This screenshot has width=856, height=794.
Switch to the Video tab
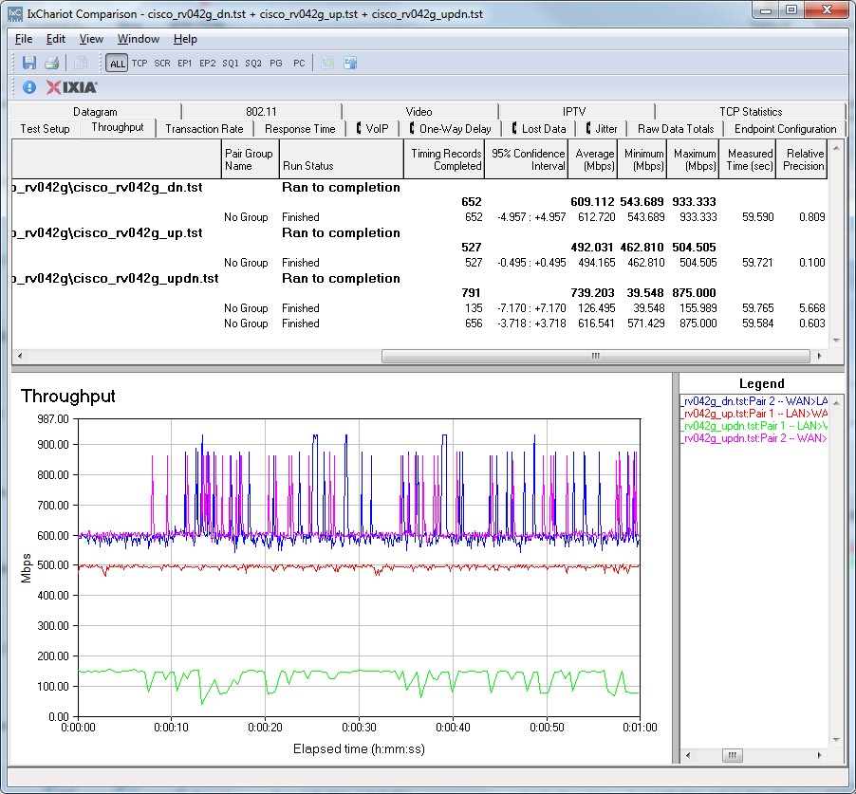tap(419, 111)
